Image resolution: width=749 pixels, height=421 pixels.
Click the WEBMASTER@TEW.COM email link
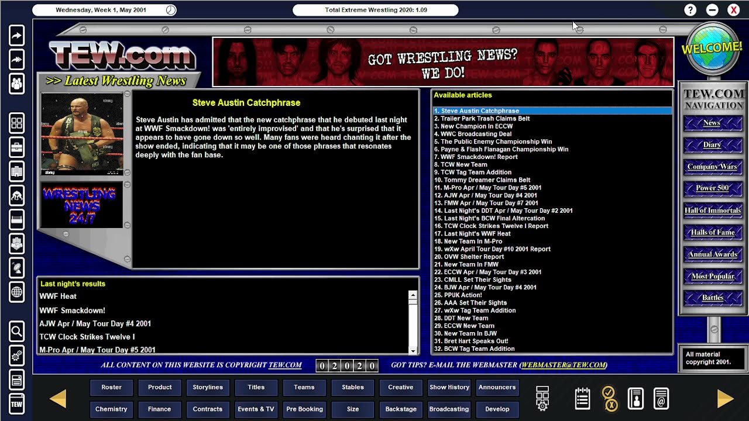click(564, 365)
